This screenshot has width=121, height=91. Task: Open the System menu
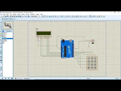38,14
